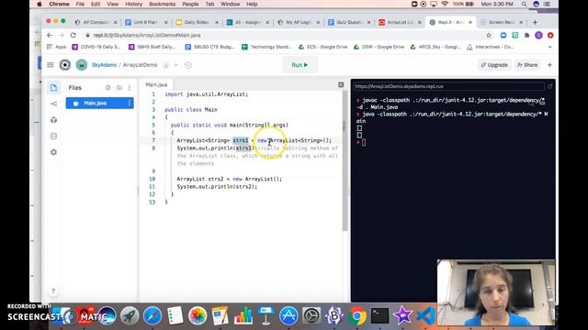Click the editor vertical scrollbar
This screenshot has width=588, height=330.
[345, 161]
